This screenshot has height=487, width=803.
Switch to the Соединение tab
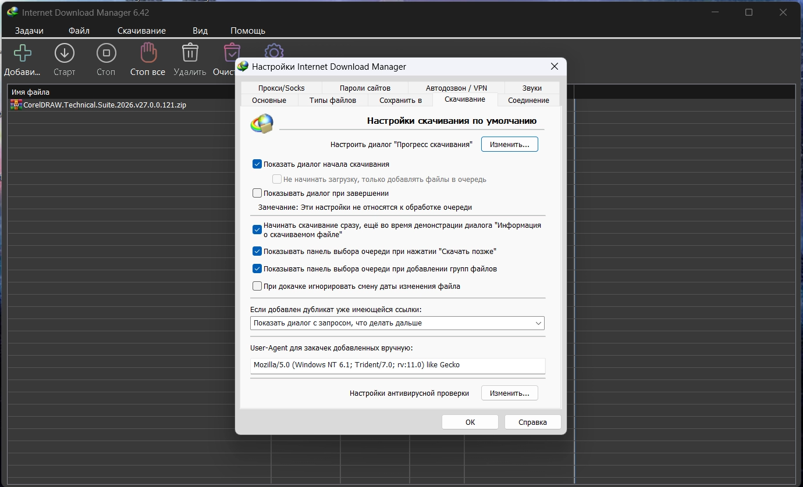pyautogui.click(x=528, y=100)
